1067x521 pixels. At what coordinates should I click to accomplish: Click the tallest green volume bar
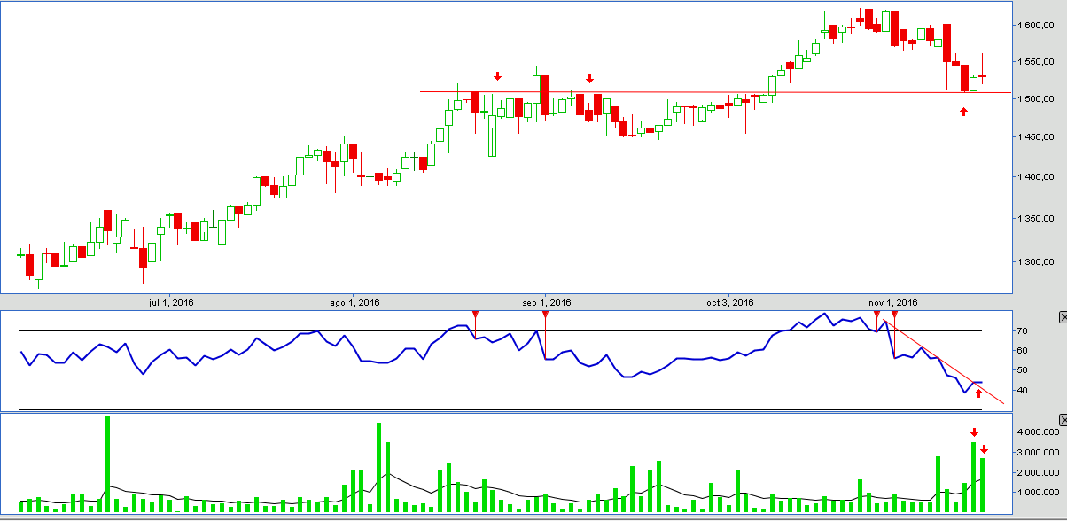point(107,464)
